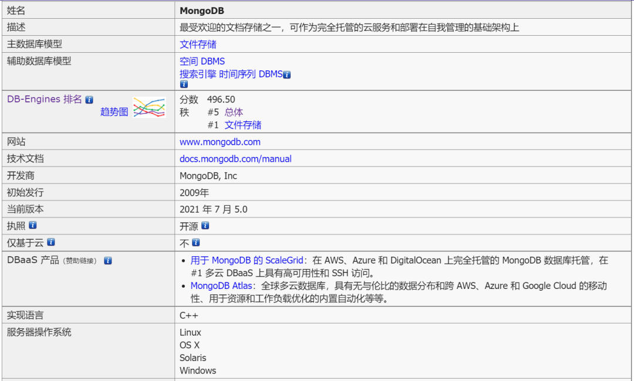Click 主数据库模型 row label
Screen dimensions: 634x381
coord(35,45)
